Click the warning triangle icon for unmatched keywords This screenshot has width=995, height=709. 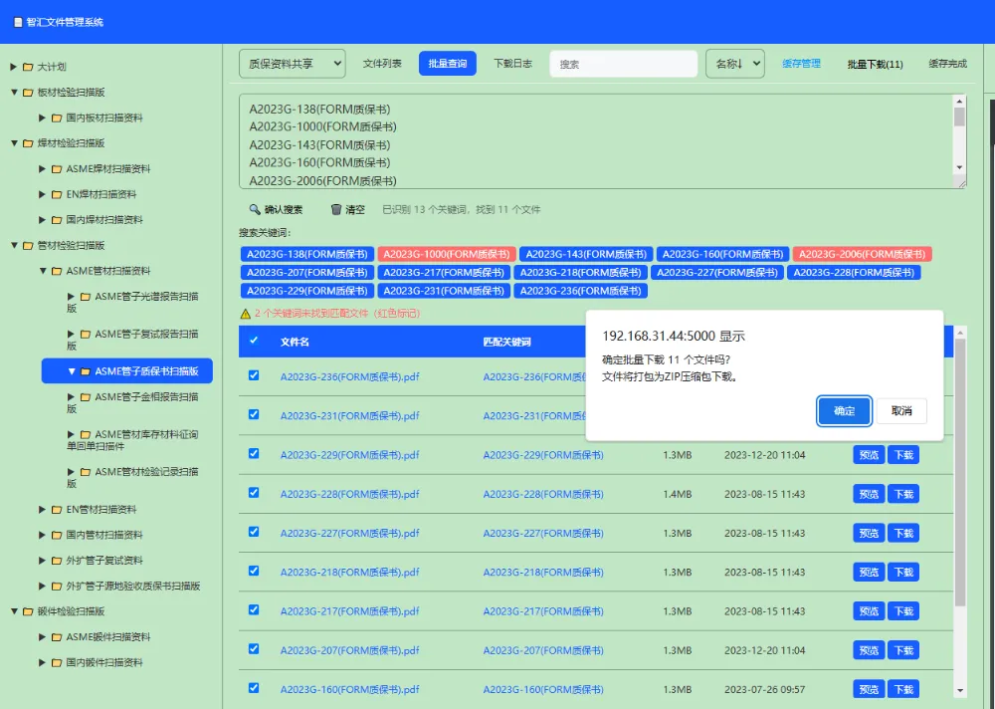[245, 314]
